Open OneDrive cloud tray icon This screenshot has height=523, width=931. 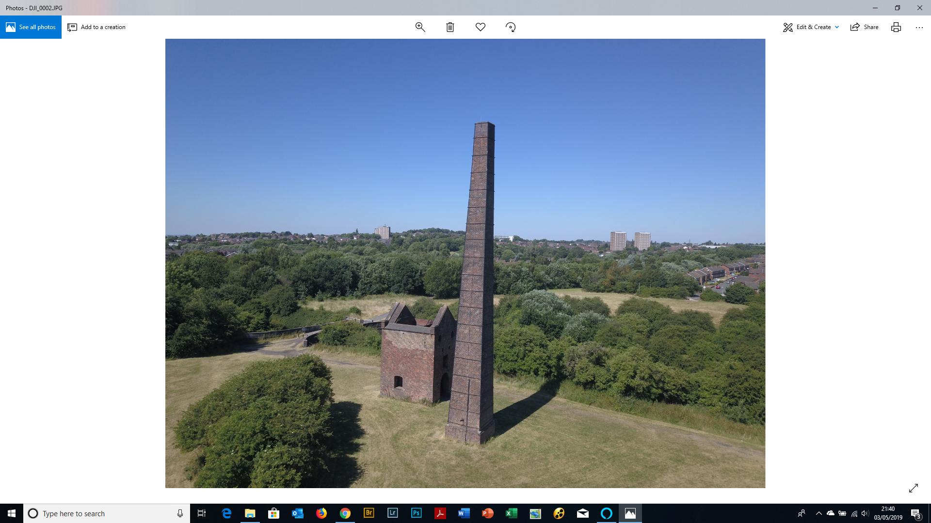[831, 513]
